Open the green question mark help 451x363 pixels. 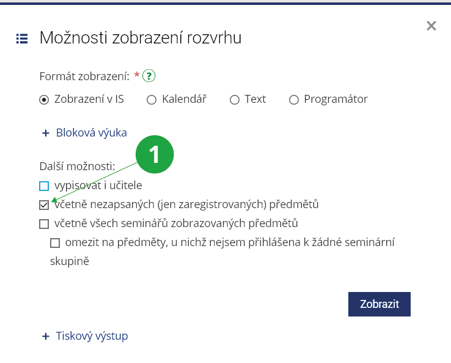(149, 77)
